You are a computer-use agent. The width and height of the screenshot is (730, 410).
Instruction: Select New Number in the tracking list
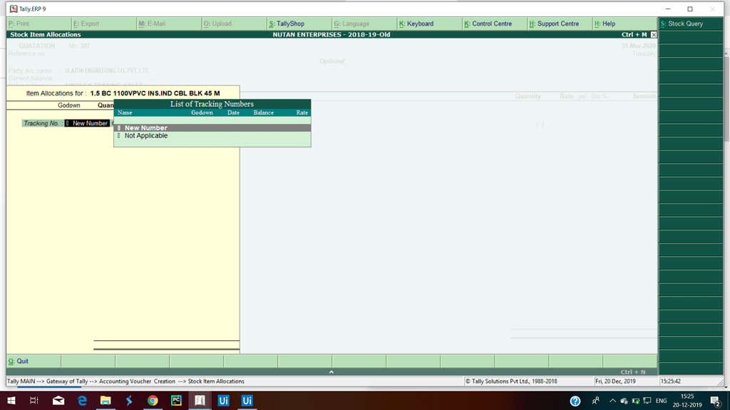(212, 128)
